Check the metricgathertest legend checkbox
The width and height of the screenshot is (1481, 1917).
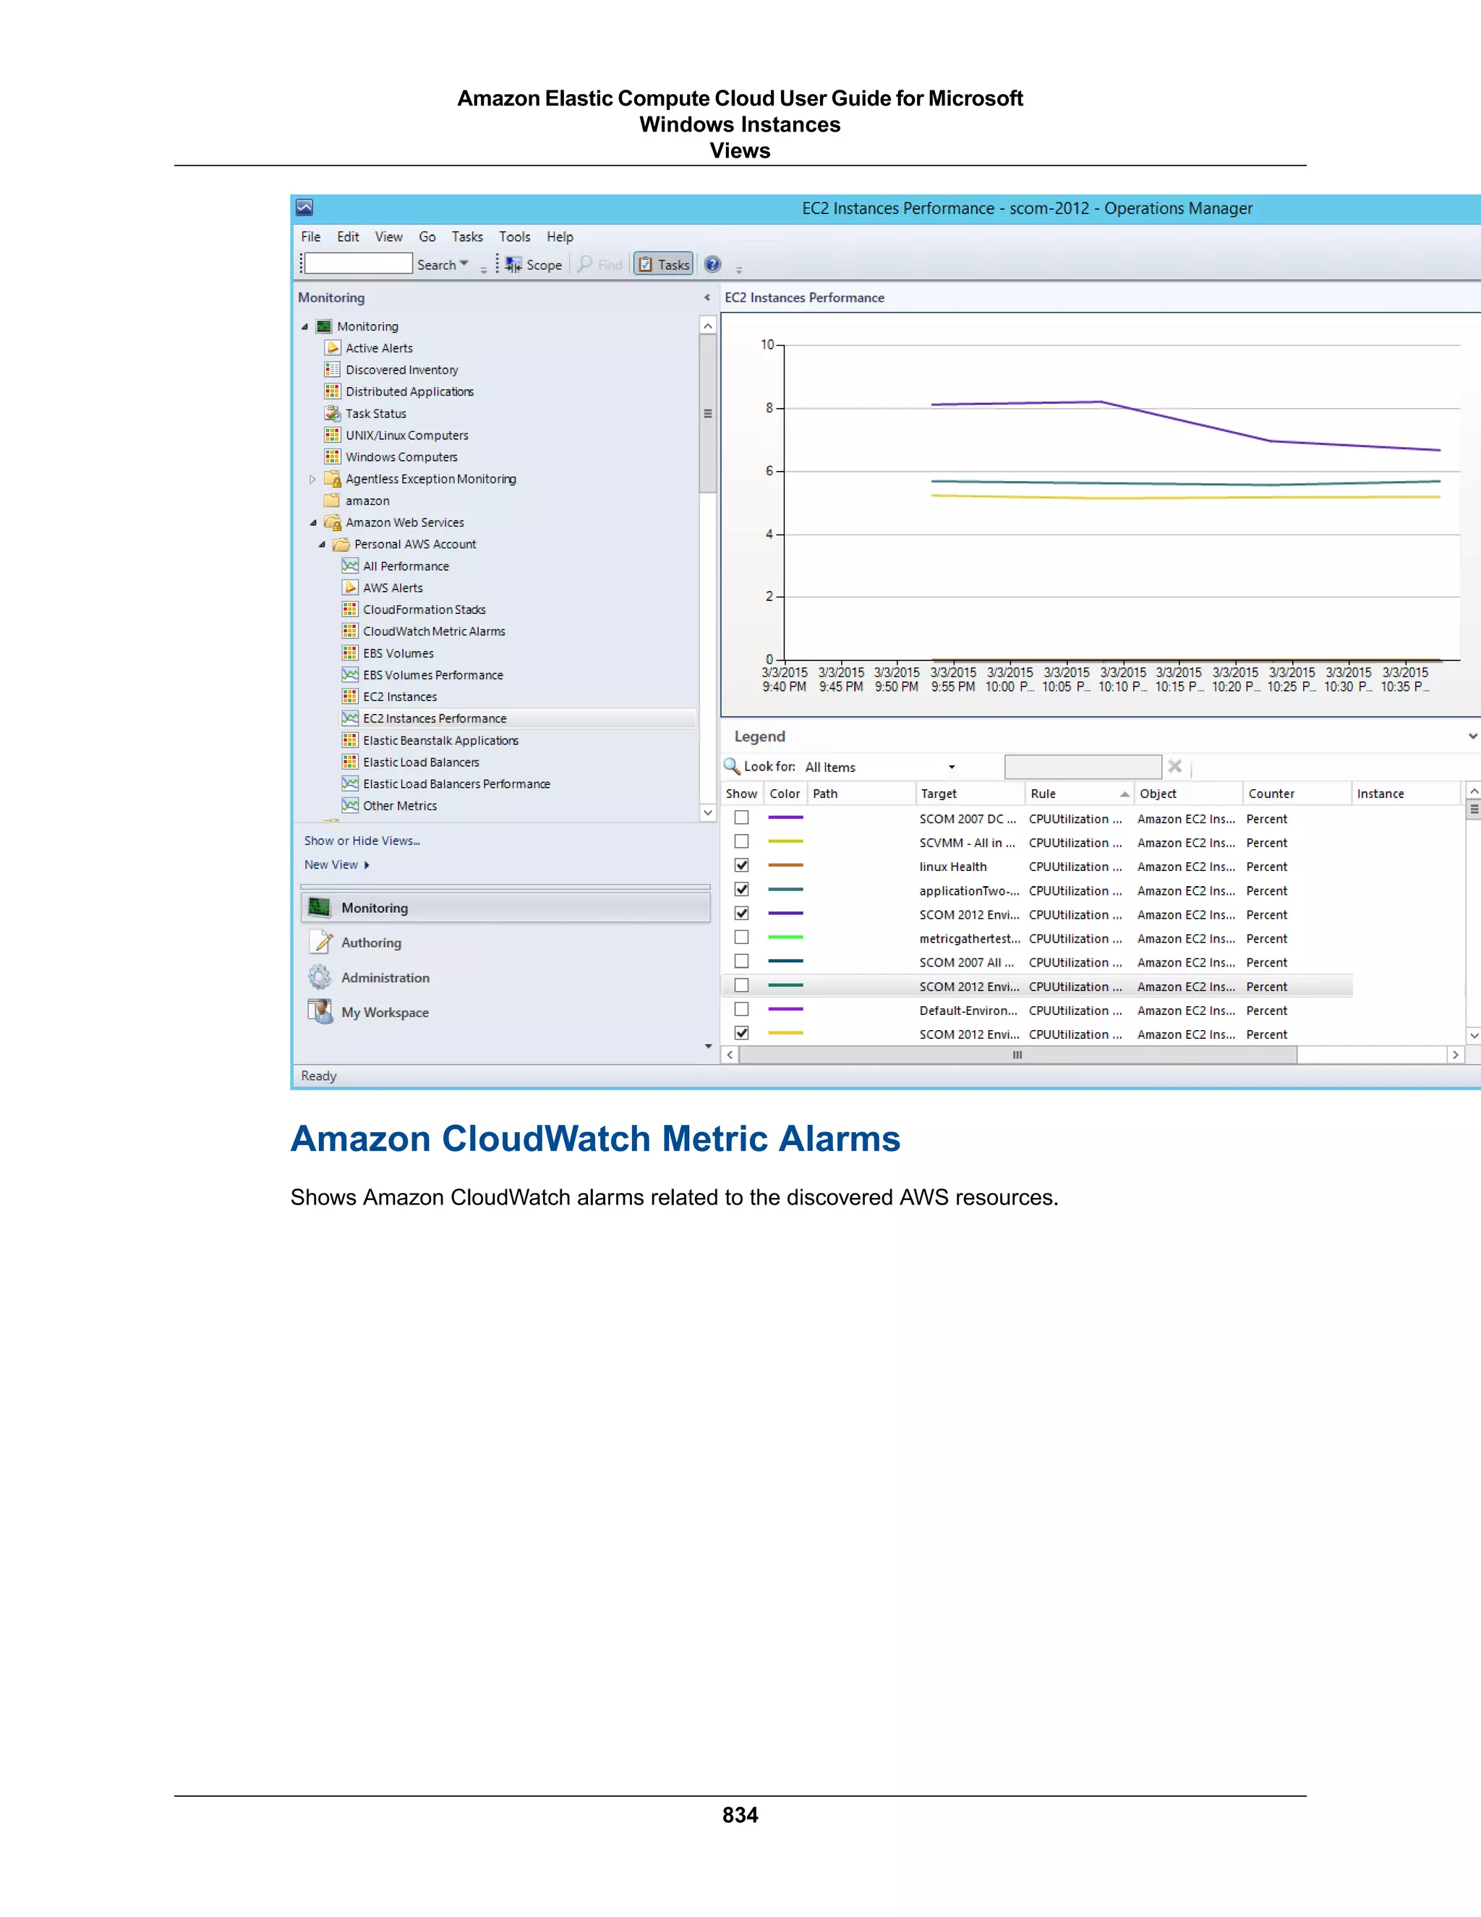click(x=741, y=938)
